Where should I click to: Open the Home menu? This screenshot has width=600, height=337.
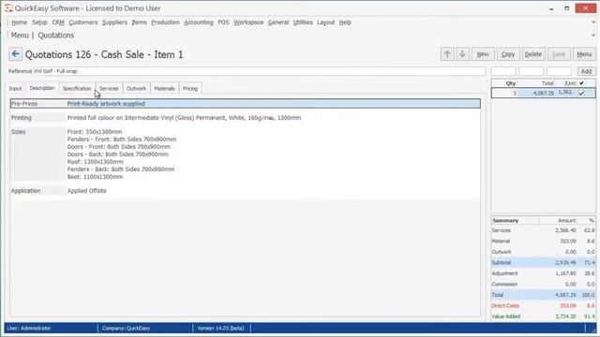point(19,22)
